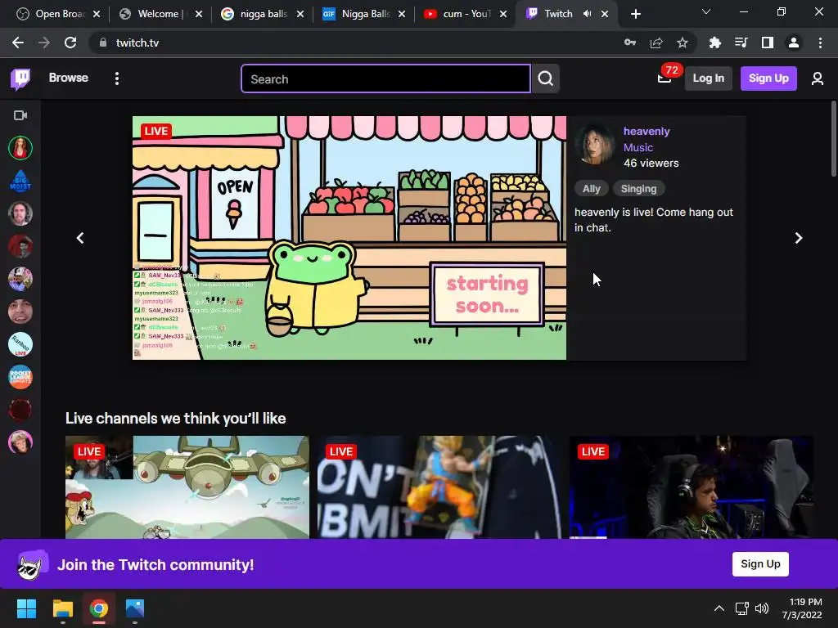Open the live stream thumbnail with Goku figure
The image size is (838, 628).
coord(439,487)
